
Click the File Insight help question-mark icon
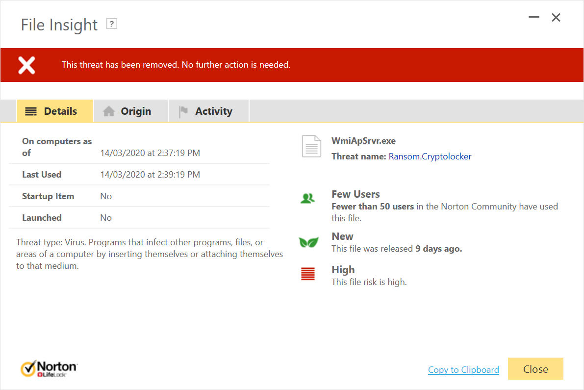click(x=112, y=24)
